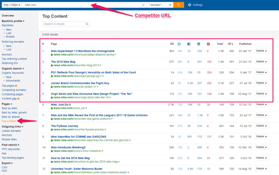Sort by LinkedIn shares column icon
This screenshot has width=279, height=175.
(199, 44)
